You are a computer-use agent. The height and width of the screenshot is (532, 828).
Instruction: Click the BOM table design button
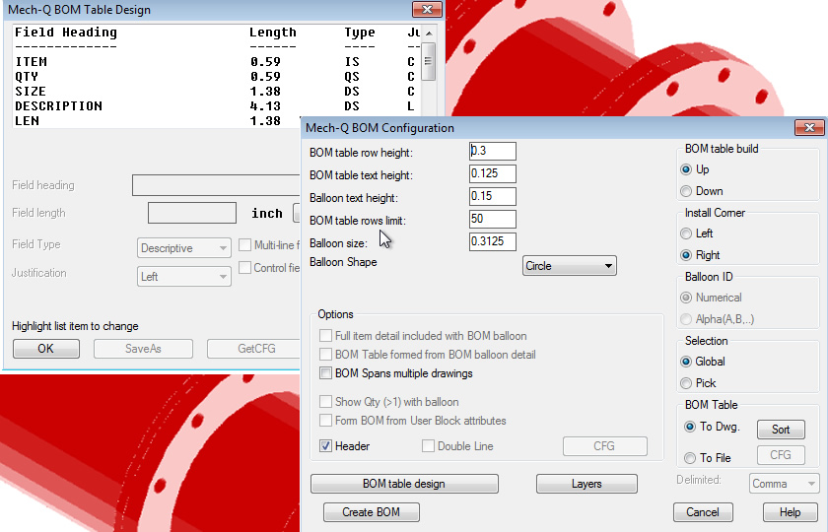click(404, 484)
